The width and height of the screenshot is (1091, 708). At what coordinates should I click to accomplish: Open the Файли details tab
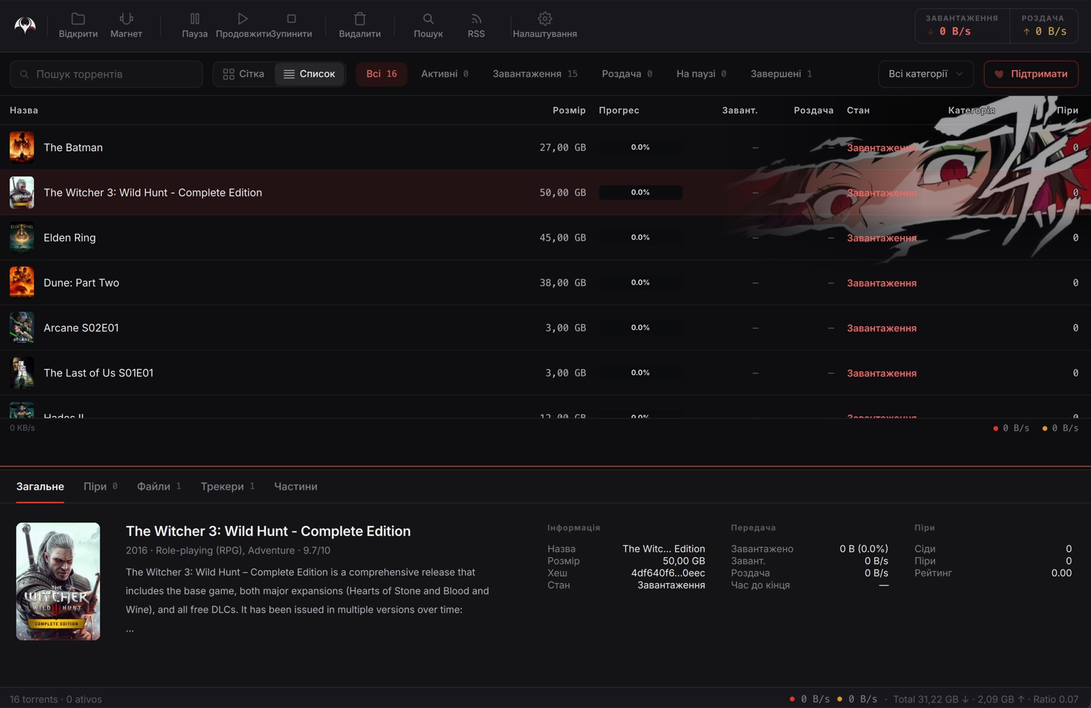point(159,486)
